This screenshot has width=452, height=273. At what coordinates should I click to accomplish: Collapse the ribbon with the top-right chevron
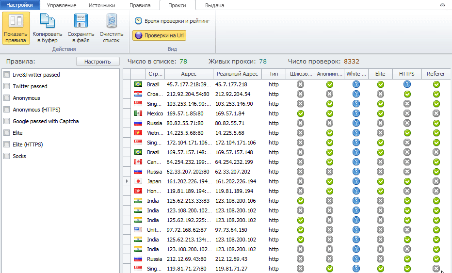point(442,5)
